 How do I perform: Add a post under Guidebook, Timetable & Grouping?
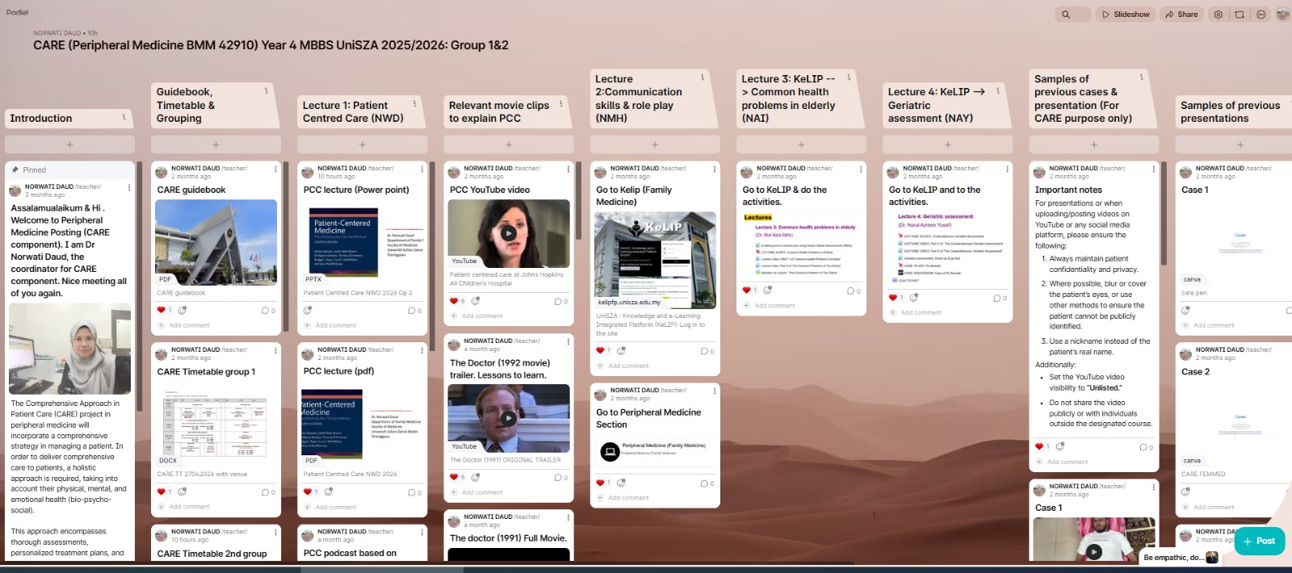tap(216, 144)
